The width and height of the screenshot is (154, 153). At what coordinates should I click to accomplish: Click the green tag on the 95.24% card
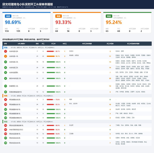coord(109,16)
